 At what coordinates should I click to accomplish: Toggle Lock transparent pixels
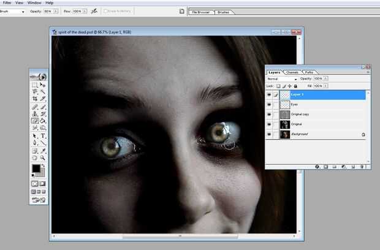tap(278, 86)
